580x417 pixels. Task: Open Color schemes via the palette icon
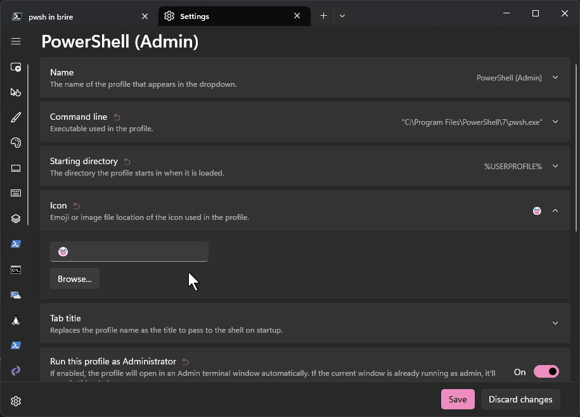click(x=16, y=143)
